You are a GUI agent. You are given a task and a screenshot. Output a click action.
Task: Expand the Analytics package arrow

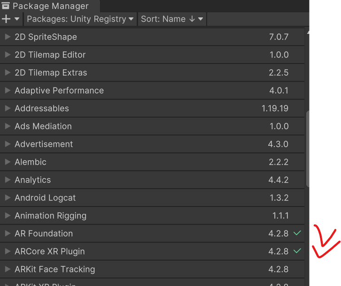tap(8, 180)
